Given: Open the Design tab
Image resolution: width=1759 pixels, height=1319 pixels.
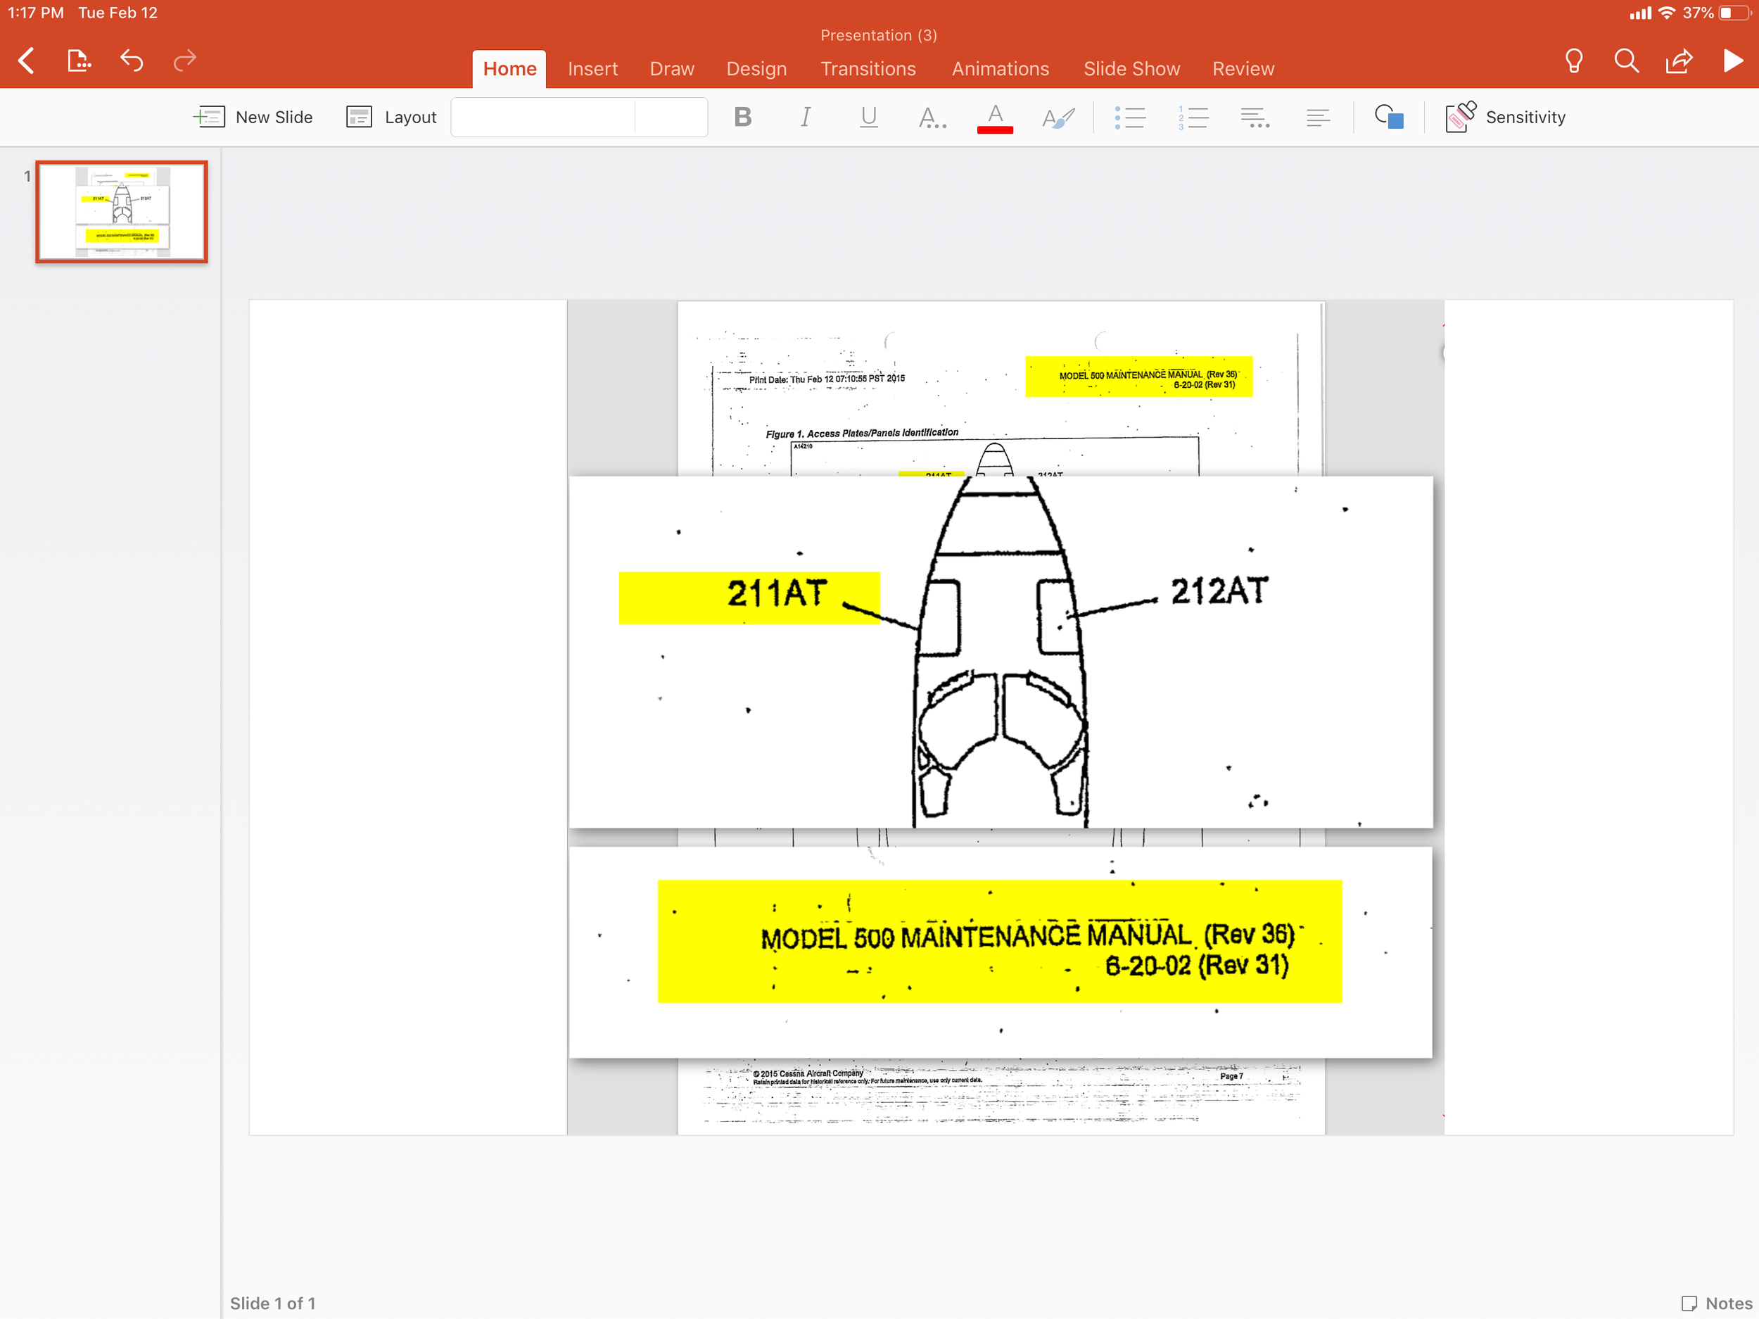Looking at the screenshot, I should coord(756,69).
